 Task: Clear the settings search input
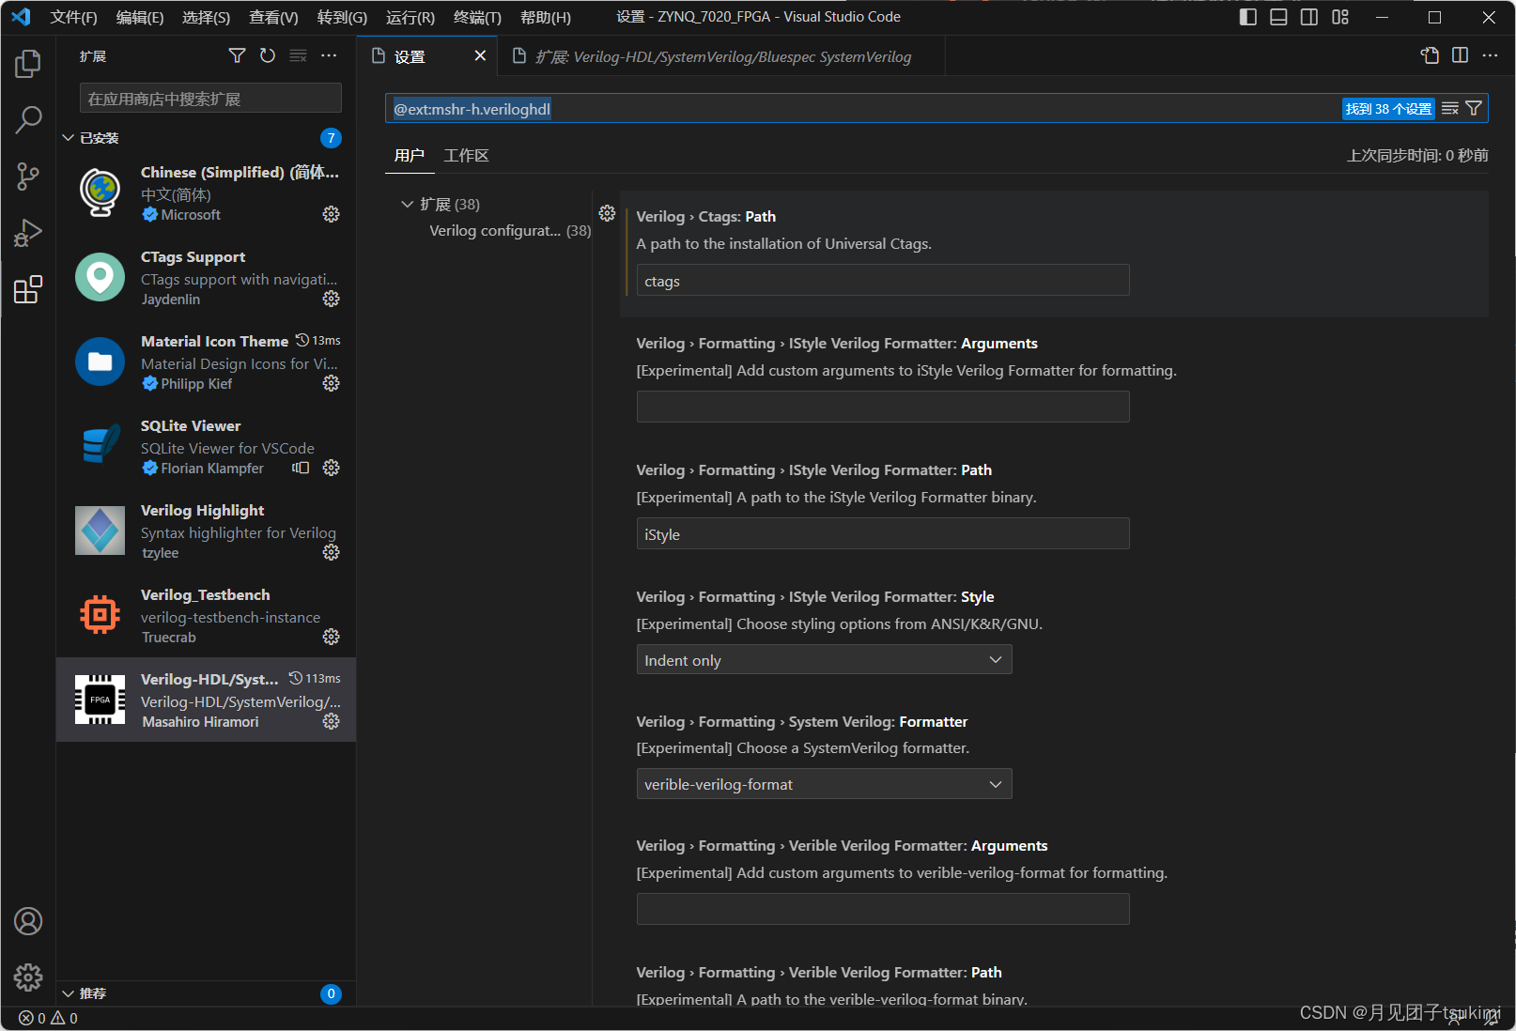click(x=1450, y=108)
